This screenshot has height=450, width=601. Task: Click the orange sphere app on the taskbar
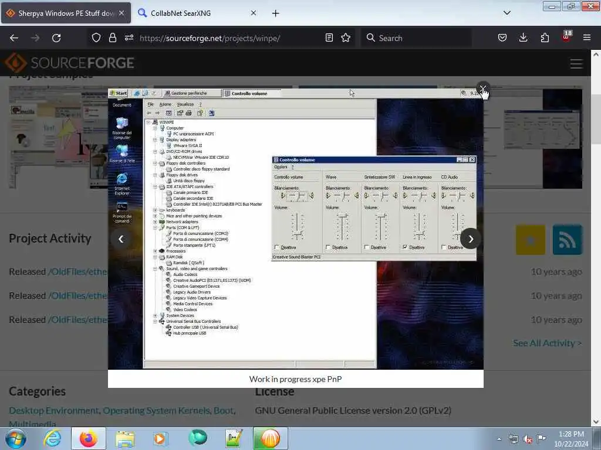pos(270,438)
